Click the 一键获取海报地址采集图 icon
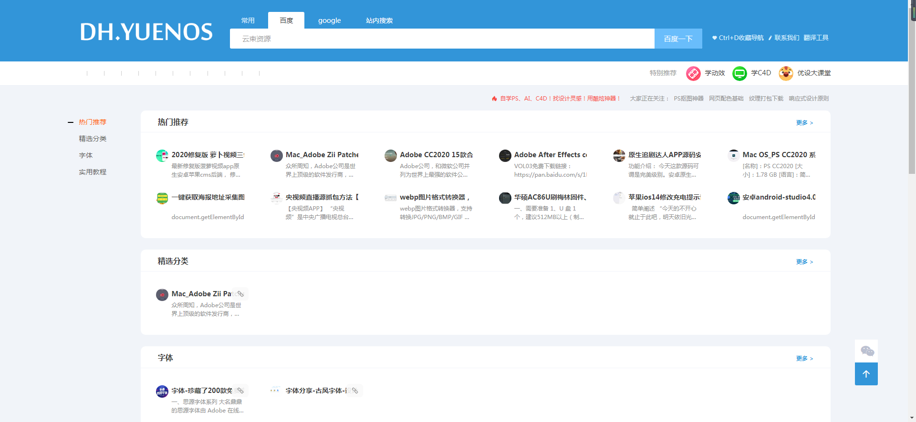 [x=162, y=198]
